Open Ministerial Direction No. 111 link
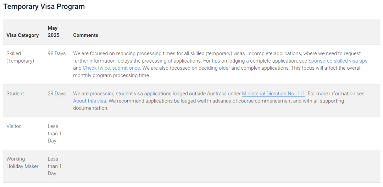 pos(273,94)
